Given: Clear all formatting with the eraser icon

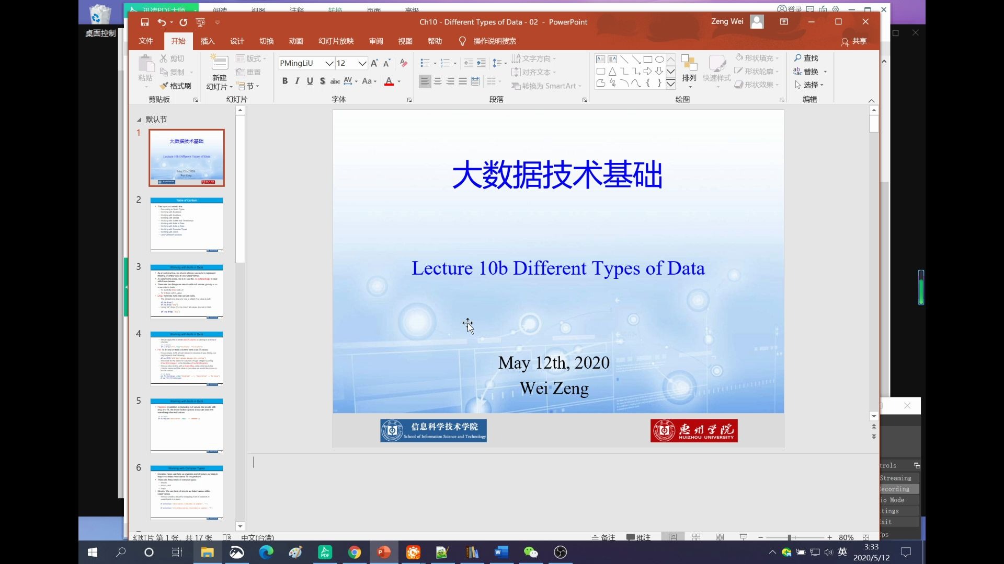Looking at the screenshot, I should pyautogui.click(x=403, y=63).
